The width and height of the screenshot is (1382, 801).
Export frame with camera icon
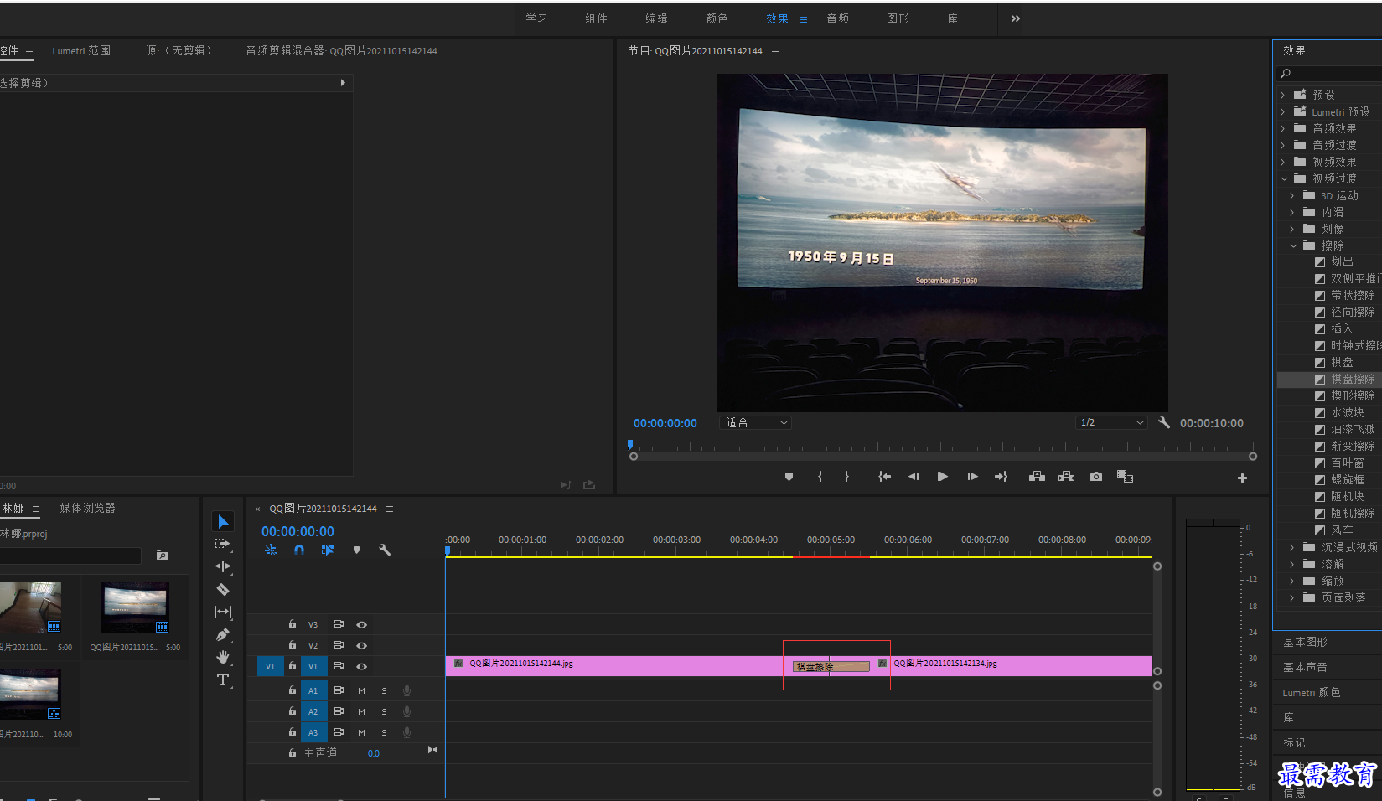point(1096,477)
